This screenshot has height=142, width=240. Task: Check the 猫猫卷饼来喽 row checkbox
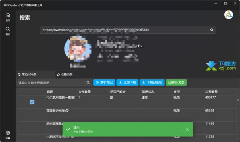[x=32, y=115]
